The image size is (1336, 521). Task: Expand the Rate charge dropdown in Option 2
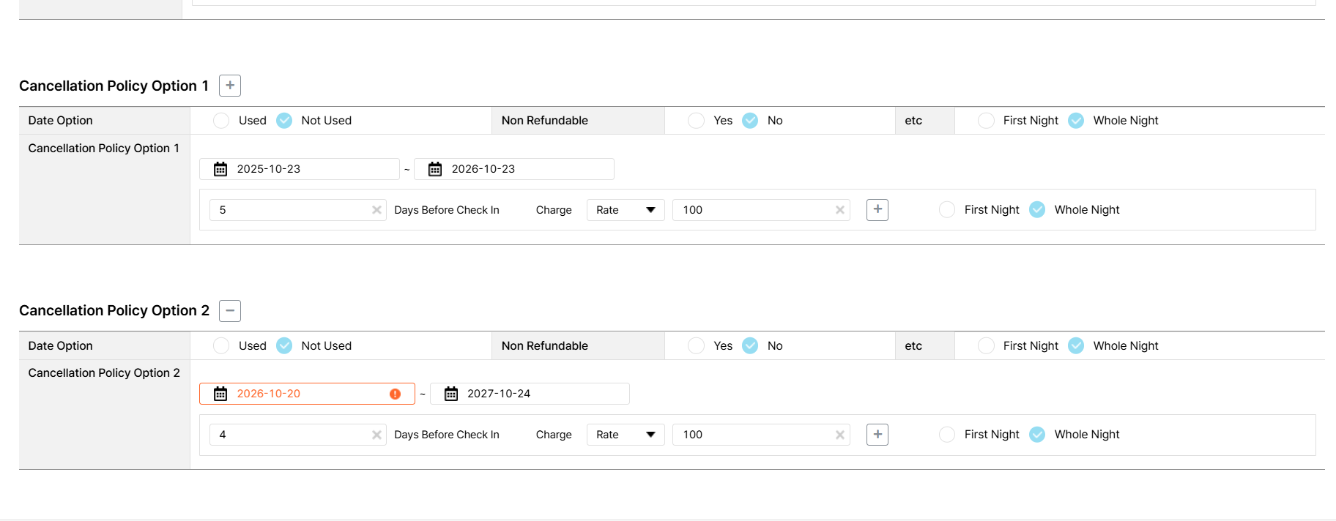point(626,435)
